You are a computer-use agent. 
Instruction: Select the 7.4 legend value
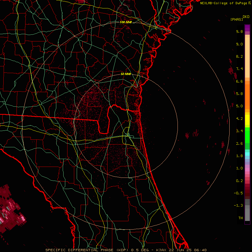[239, 69]
